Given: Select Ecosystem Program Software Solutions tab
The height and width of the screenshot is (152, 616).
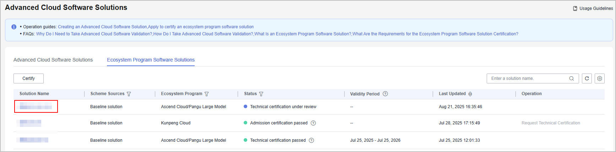Looking at the screenshot, I should [x=151, y=60].
